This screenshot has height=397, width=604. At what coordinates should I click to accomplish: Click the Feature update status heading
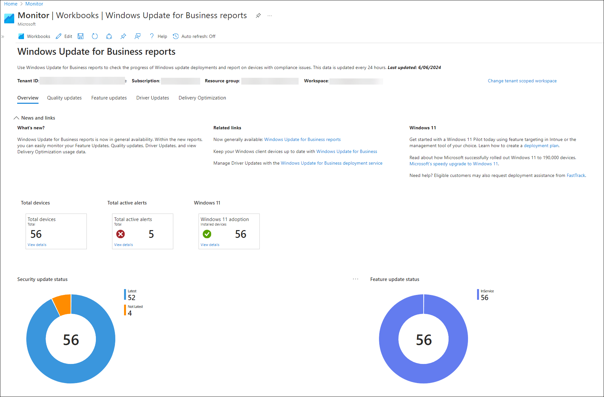coord(395,279)
